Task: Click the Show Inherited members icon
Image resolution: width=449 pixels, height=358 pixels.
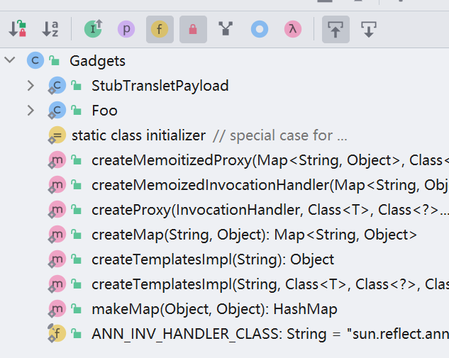Action: tap(93, 29)
